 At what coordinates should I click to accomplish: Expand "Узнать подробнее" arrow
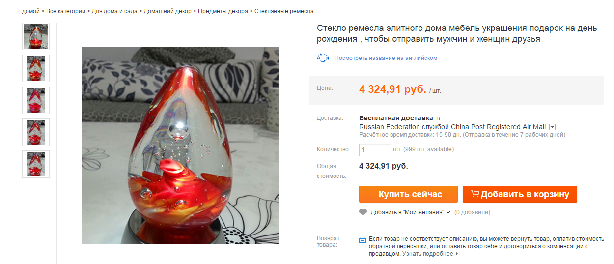pyautogui.click(x=457, y=254)
